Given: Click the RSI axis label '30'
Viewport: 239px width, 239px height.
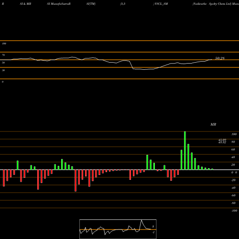Looking at the screenshot, I should point(3,70).
